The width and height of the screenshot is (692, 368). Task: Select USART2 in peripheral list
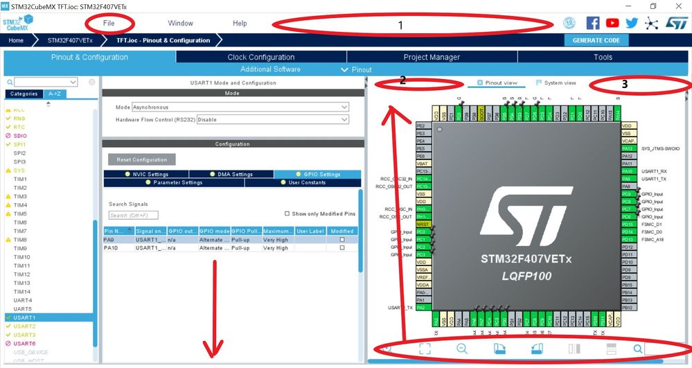coord(24,326)
